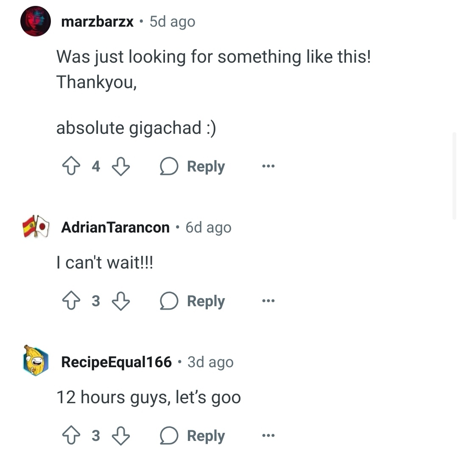Downvote marzbarzx's comment

pyautogui.click(x=121, y=166)
